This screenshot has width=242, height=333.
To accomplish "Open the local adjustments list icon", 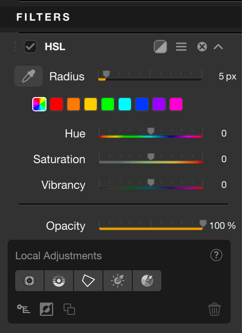I will pos(24,309).
